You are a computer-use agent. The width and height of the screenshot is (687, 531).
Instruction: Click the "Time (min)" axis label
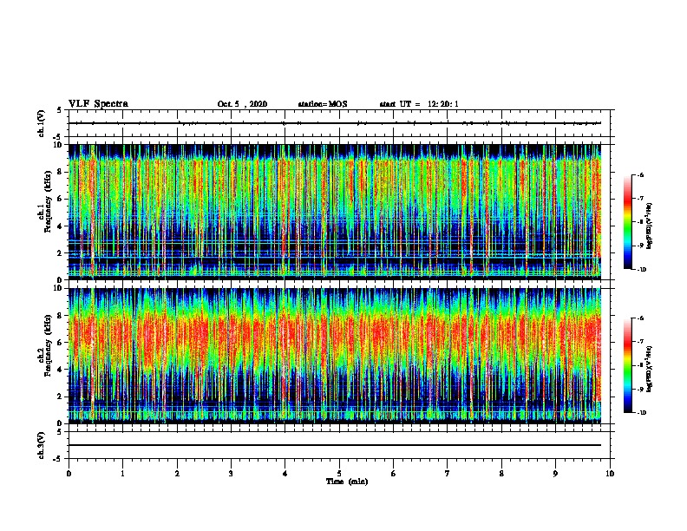click(x=347, y=482)
